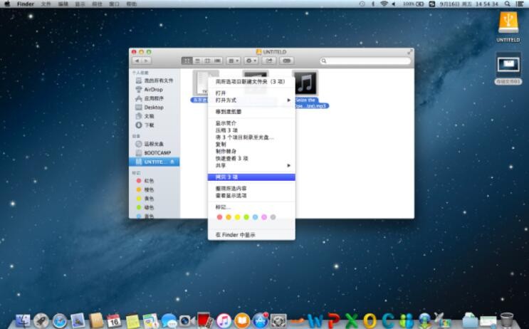Viewport: 529px width, 329px height.
Task: Click the Share button in Finder toolbar
Action: [x=270, y=61]
